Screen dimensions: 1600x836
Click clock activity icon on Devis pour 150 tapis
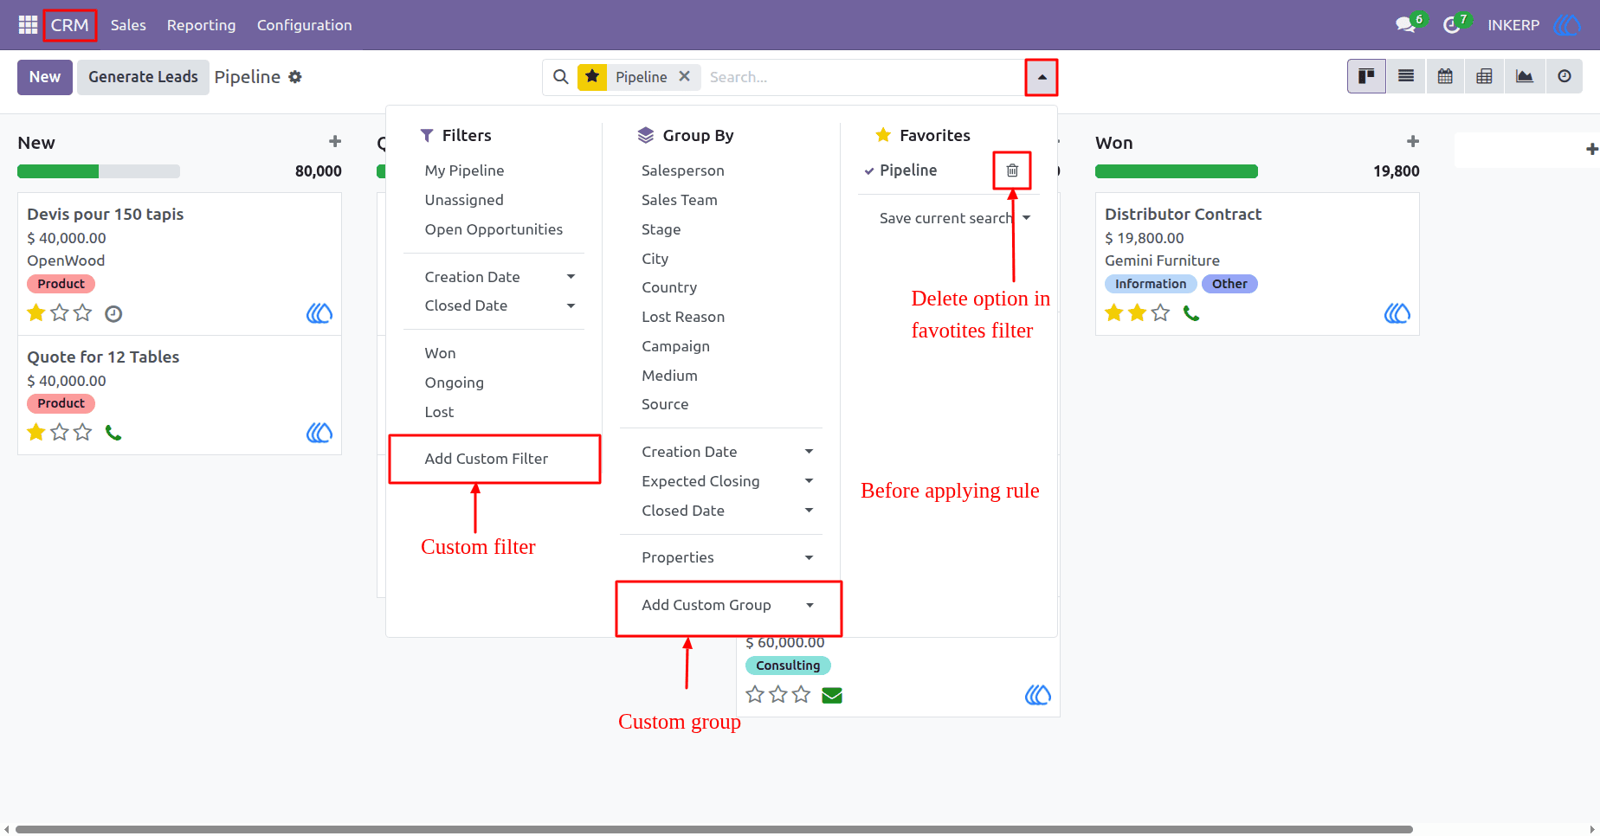pyautogui.click(x=113, y=313)
